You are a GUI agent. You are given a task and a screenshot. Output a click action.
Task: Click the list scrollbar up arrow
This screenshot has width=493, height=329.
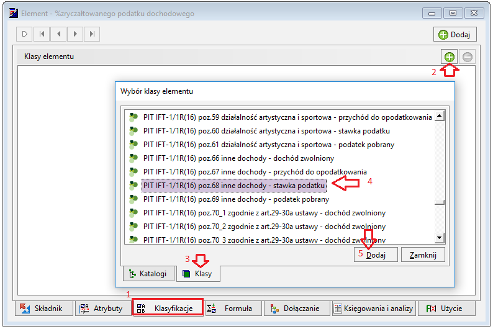tap(440, 116)
